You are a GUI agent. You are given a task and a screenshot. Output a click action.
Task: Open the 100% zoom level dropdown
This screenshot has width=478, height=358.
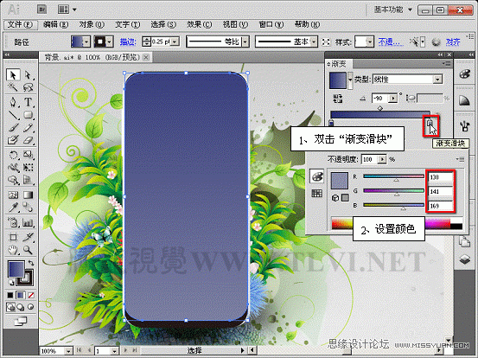[68, 351]
